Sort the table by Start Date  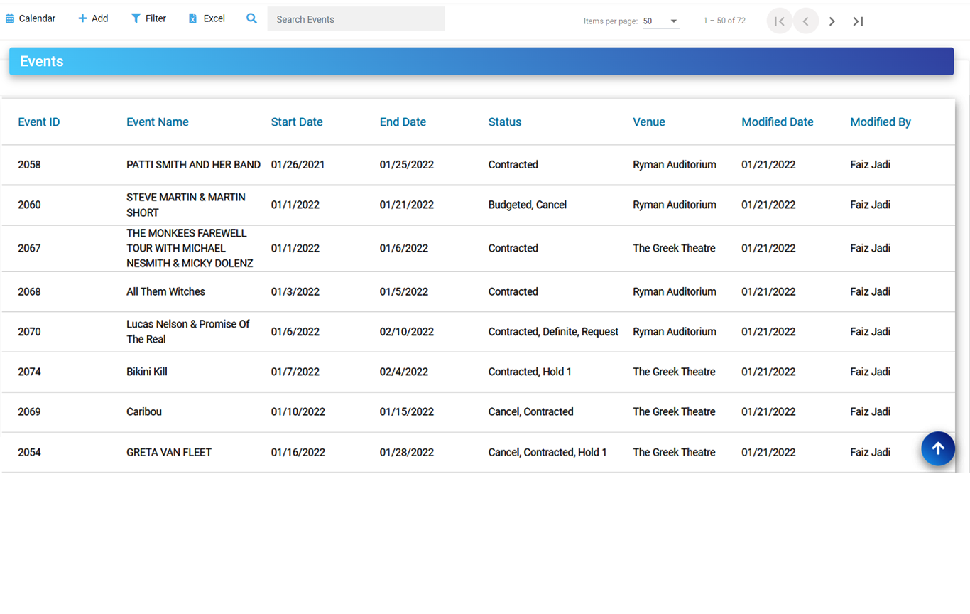click(297, 122)
